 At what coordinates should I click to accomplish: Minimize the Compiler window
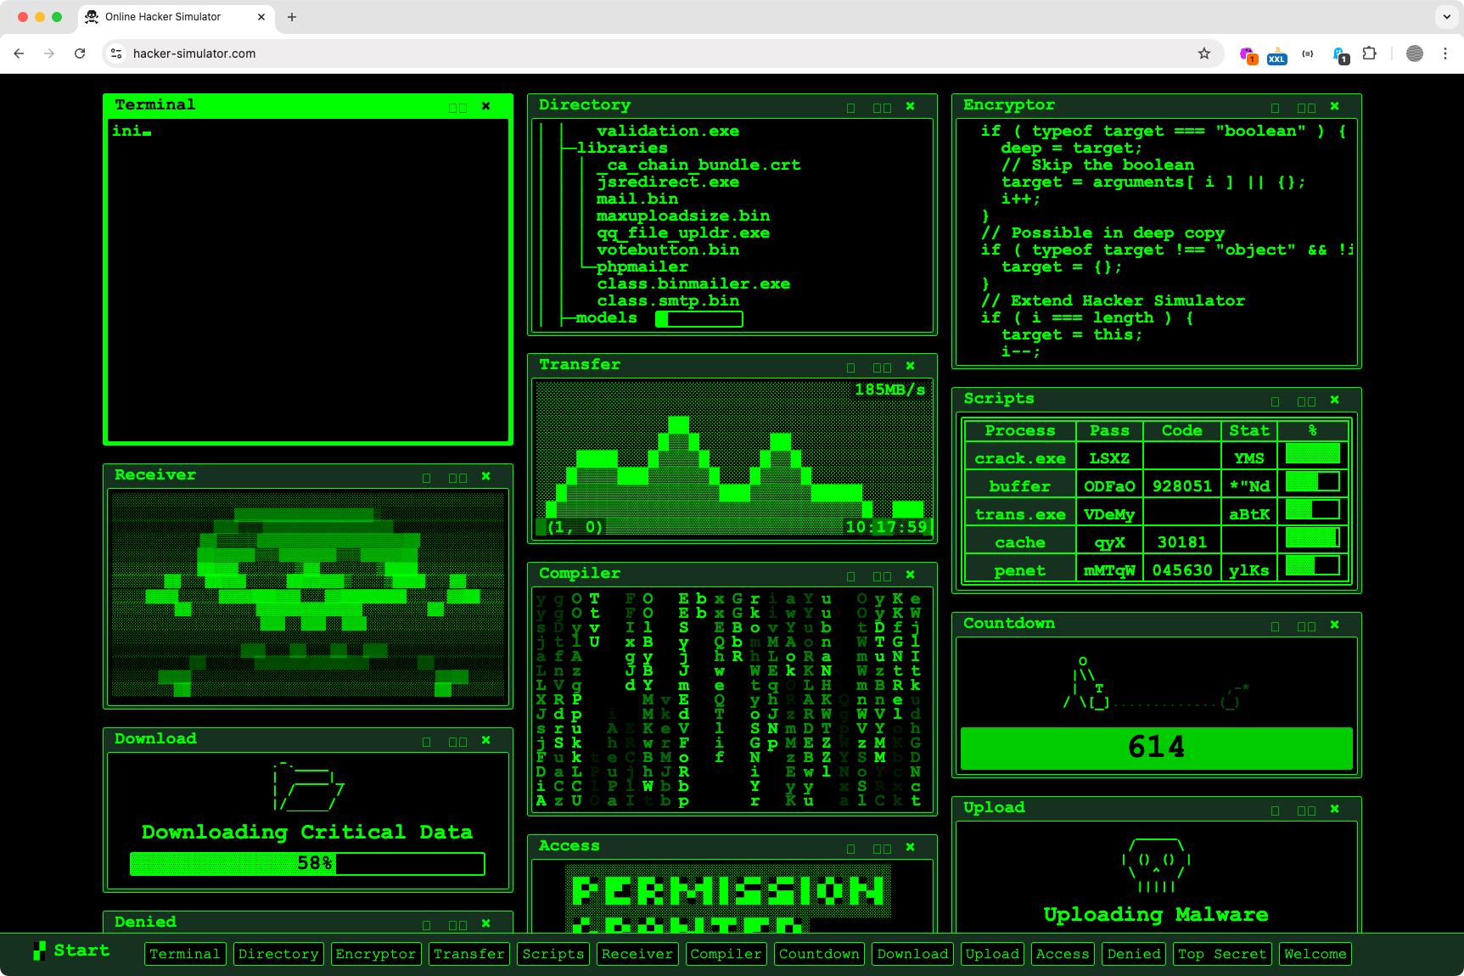click(850, 576)
